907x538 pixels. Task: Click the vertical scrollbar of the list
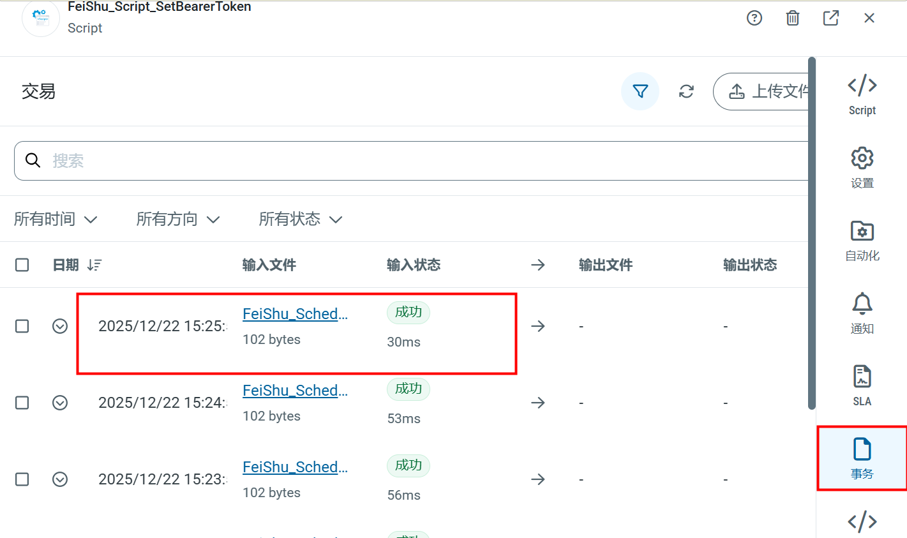tap(812, 233)
